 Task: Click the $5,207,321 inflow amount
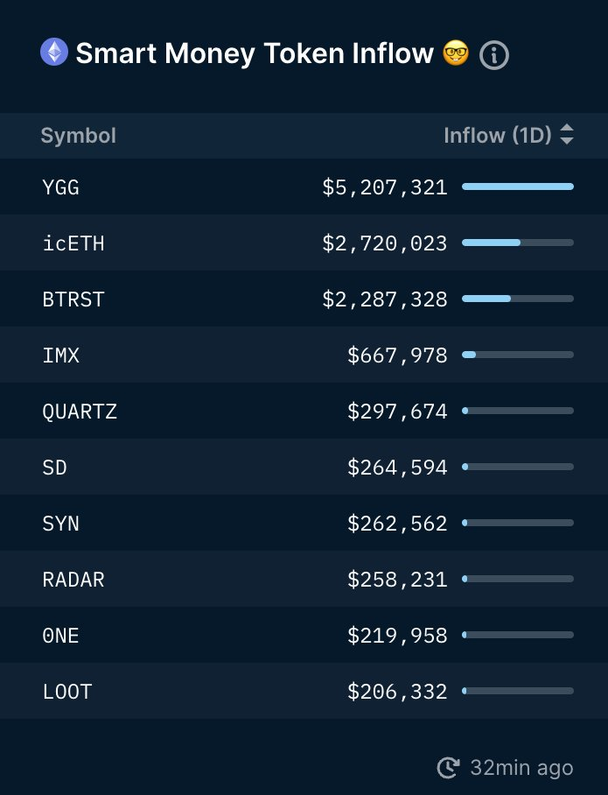coord(385,186)
